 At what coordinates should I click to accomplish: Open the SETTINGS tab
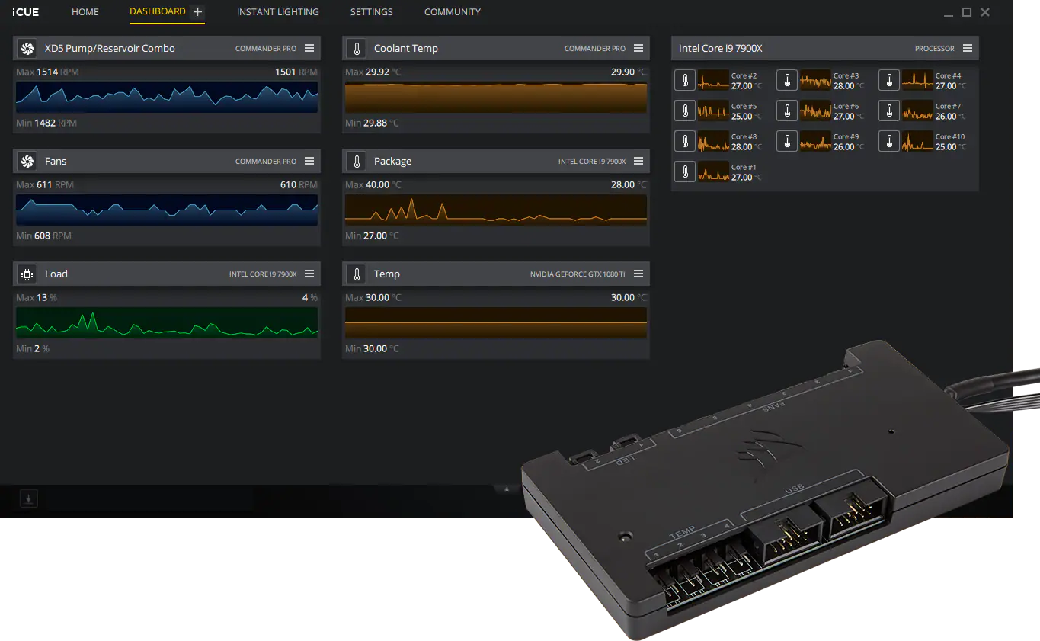click(x=372, y=12)
